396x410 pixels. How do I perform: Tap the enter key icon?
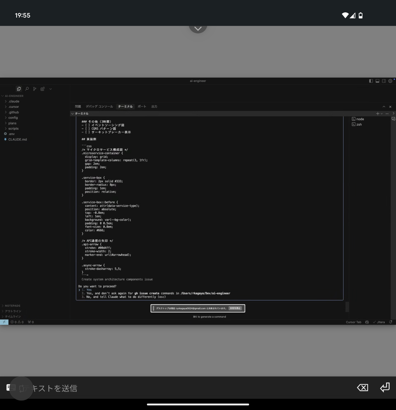385,387
